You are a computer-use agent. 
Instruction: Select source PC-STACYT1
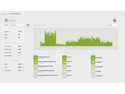point(99,76)
